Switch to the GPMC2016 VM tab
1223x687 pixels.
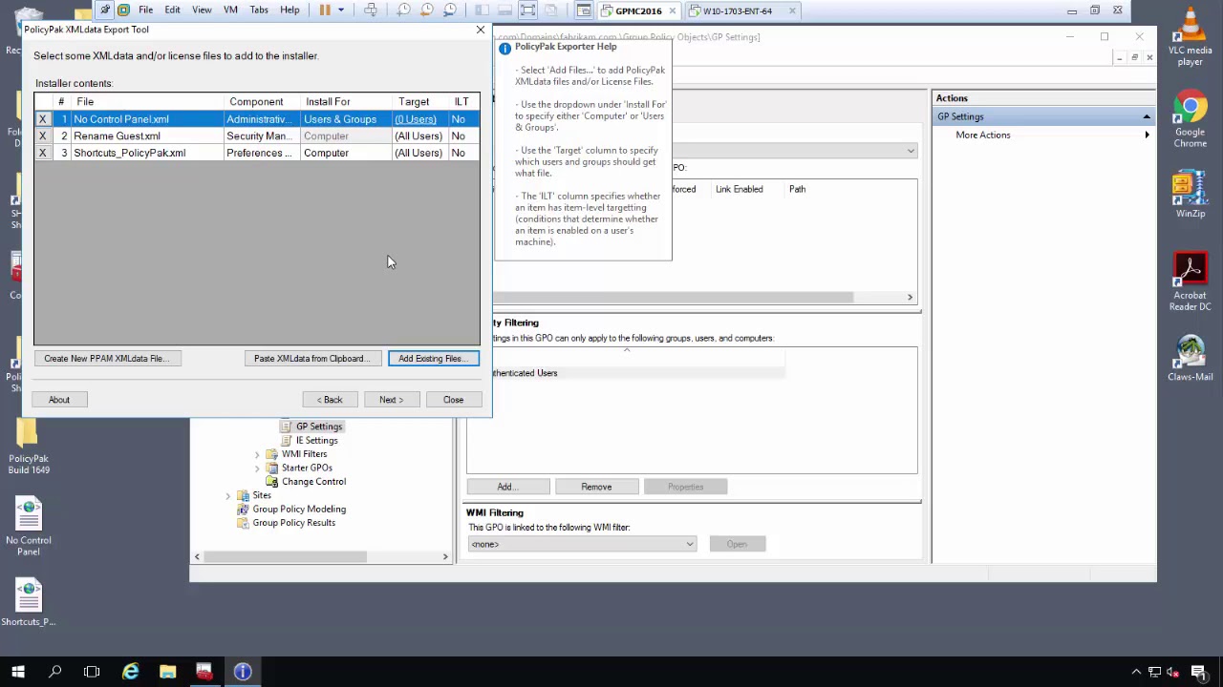pyautogui.click(x=638, y=11)
